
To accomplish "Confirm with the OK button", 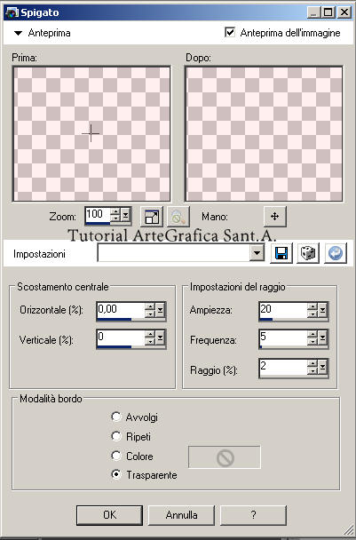I will point(109,515).
